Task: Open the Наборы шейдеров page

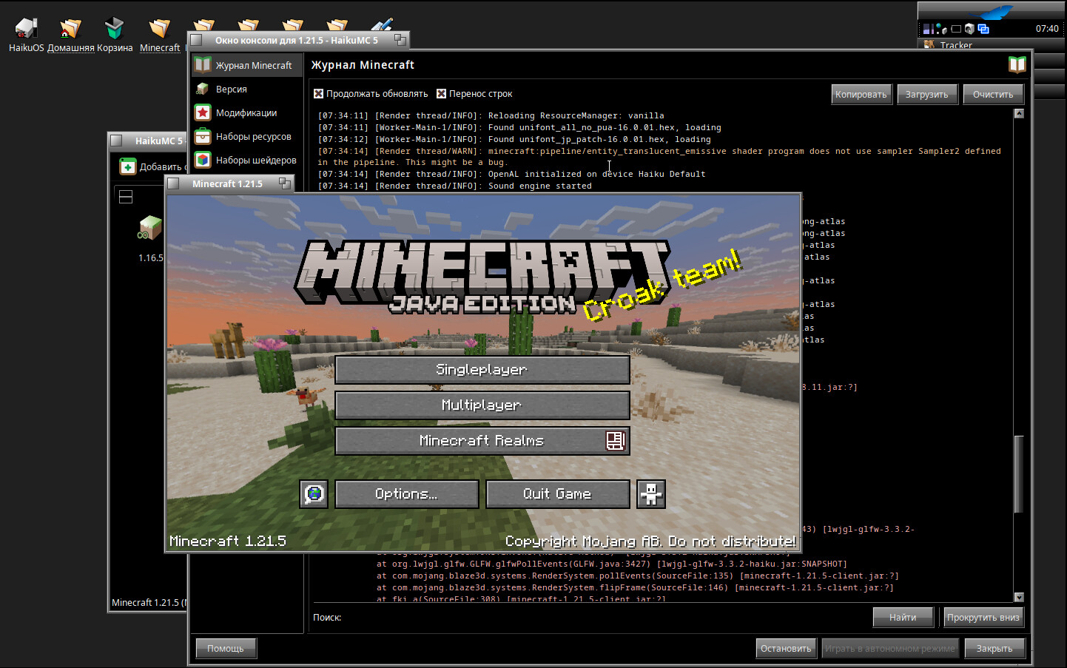Action: point(255,161)
